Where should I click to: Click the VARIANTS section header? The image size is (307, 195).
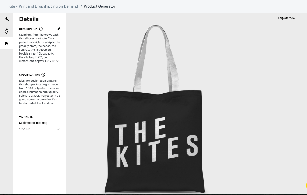coord(26,117)
